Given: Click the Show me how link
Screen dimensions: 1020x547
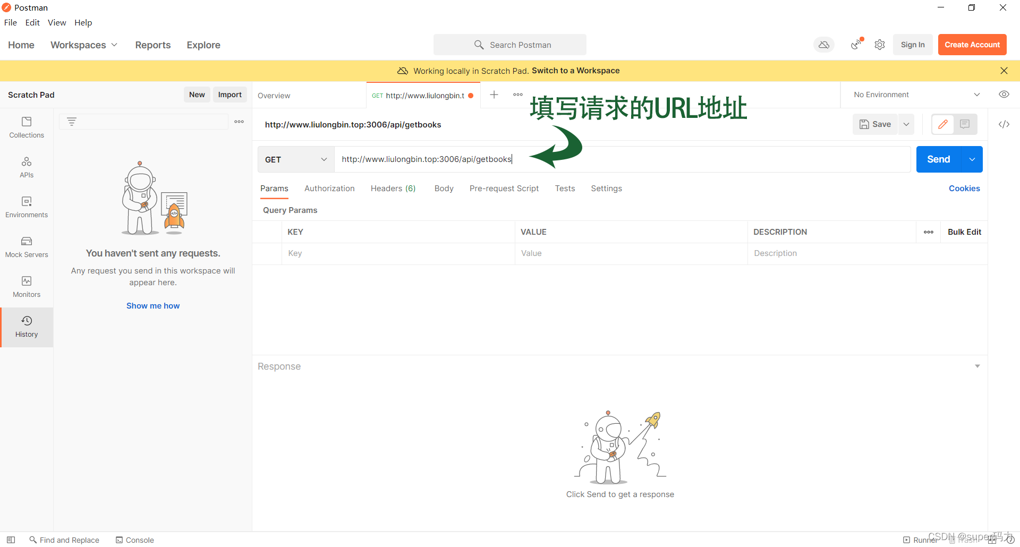Looking at the screenshot, I should 153,306.
